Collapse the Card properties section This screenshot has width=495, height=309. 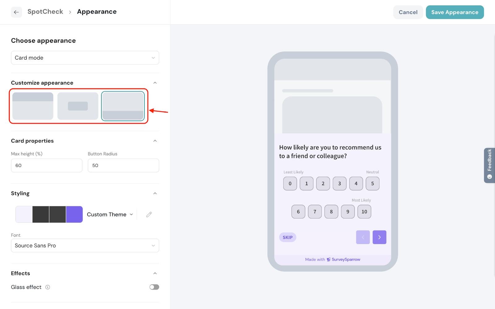click(155, 141)
